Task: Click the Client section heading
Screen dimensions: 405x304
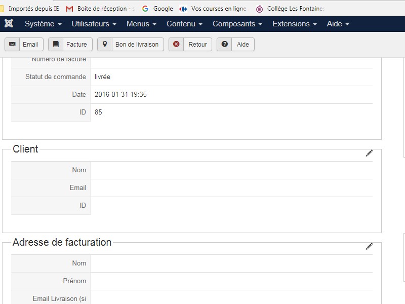Action: 25,149
